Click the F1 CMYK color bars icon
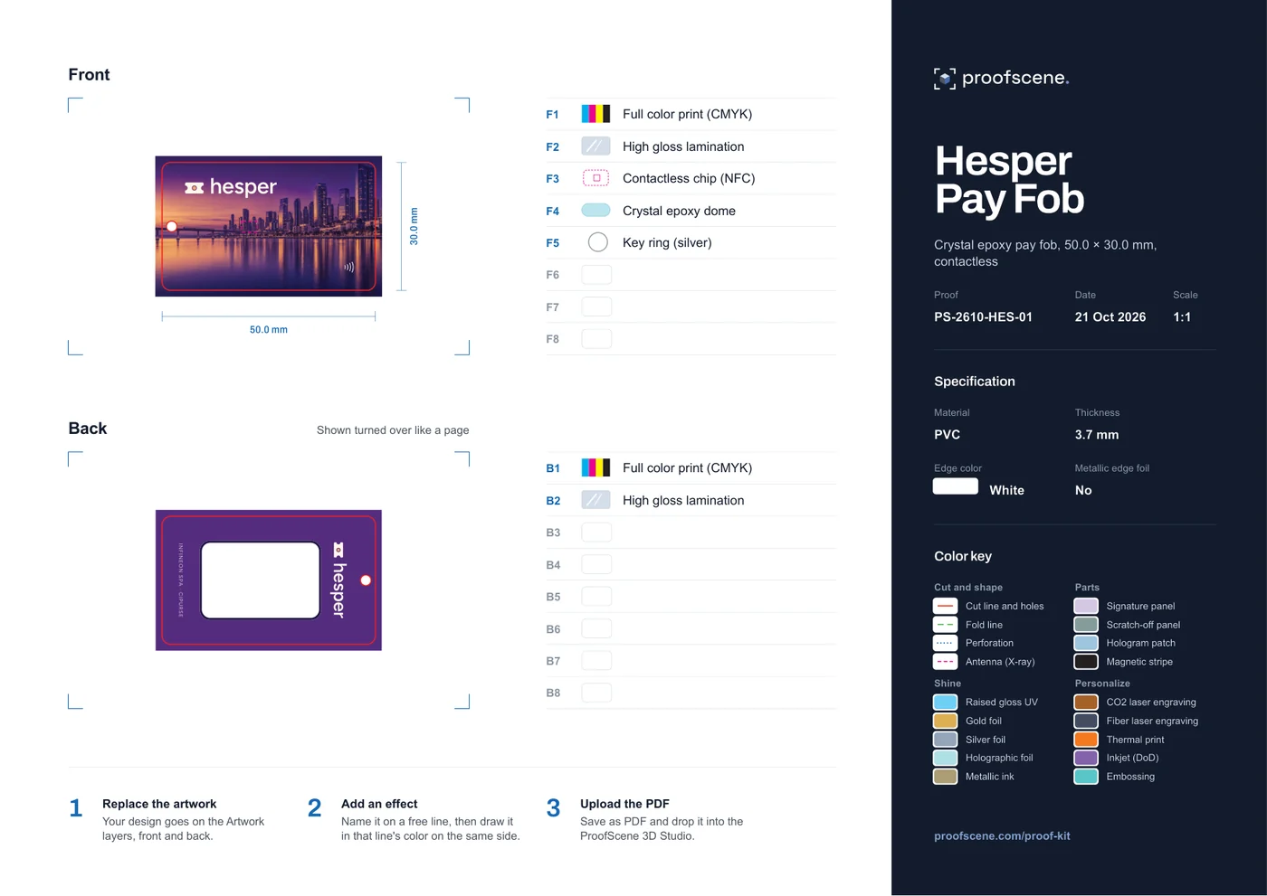 pyautogui.click(x=595, y=114)
